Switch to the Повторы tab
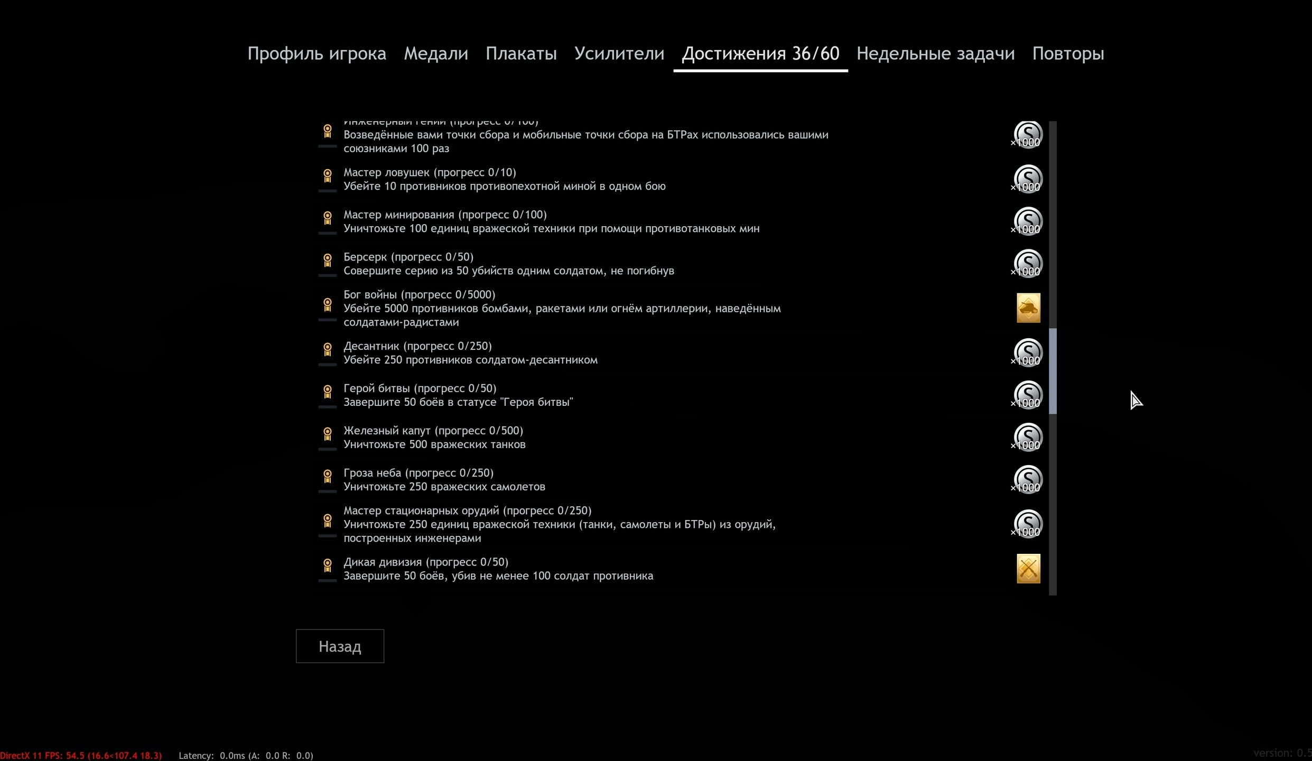Image resolution: width=1312 pixels, height=761 pixels. click(1068, 54)
